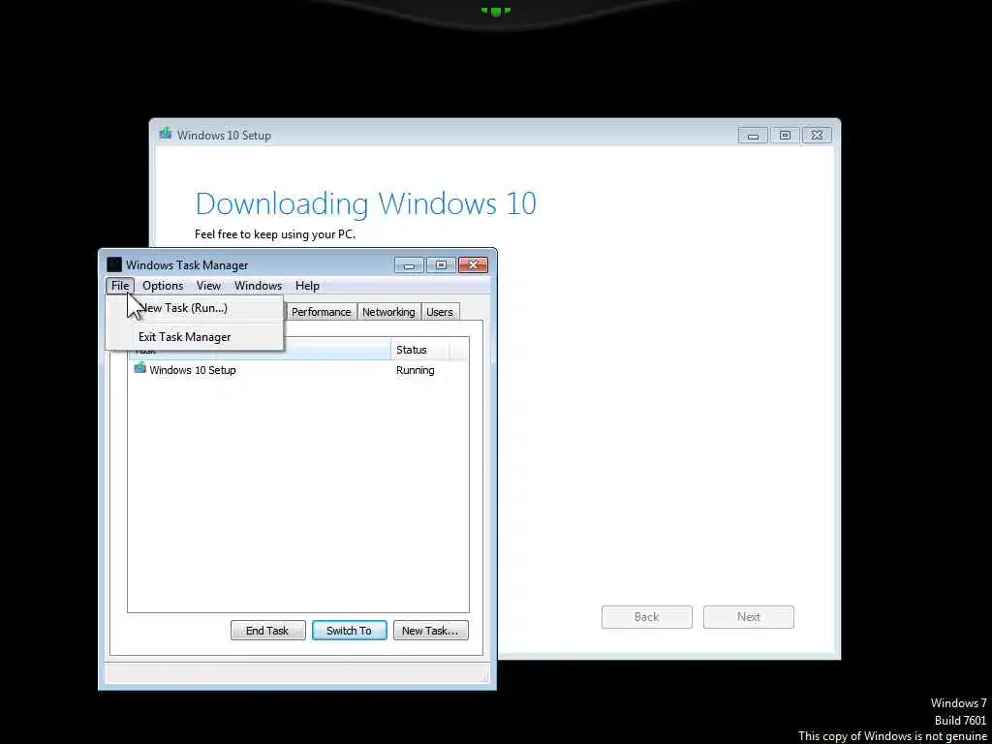Open the Help menu in Task Manager
The width and height of the screenshot is (992, 744).
coord(307,286)
